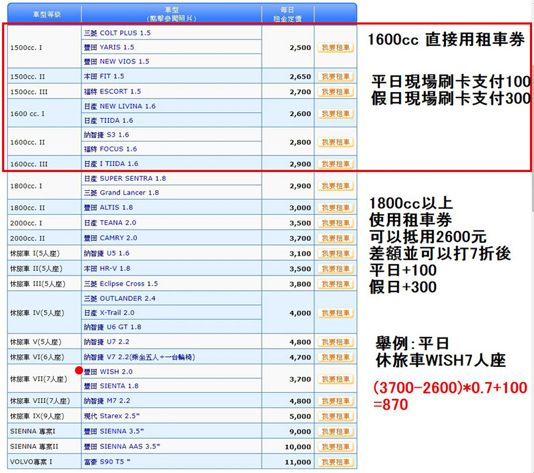Click the 每日租金定價 column header

click(x=288, y=13)
